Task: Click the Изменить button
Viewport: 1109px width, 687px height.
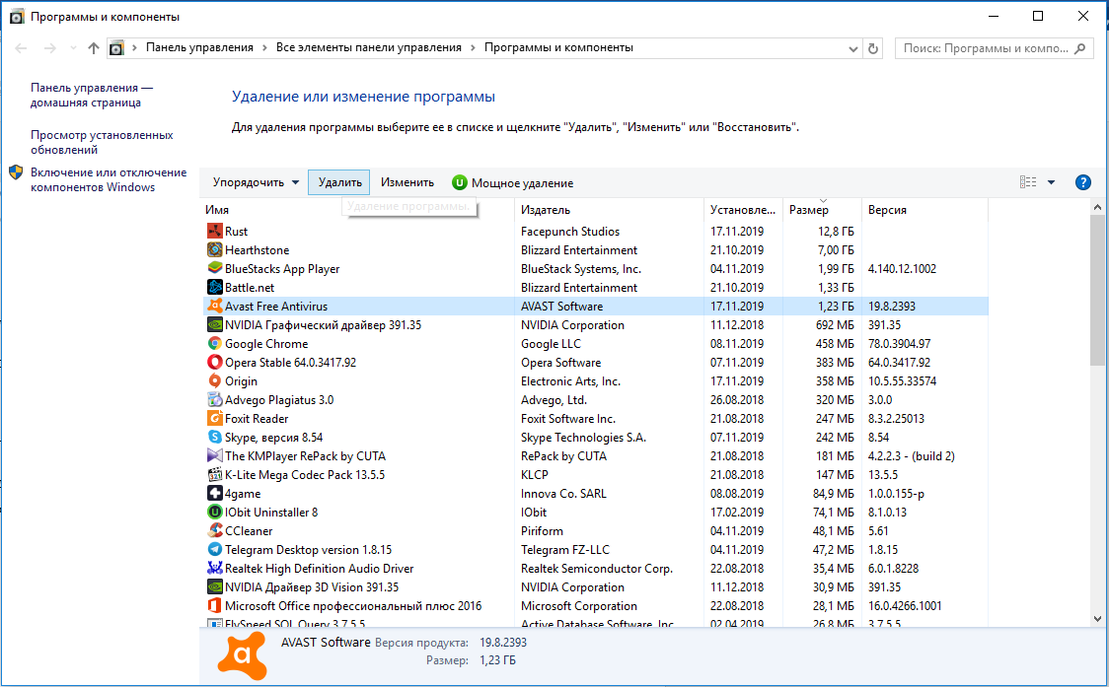Action: coord(407,182)
